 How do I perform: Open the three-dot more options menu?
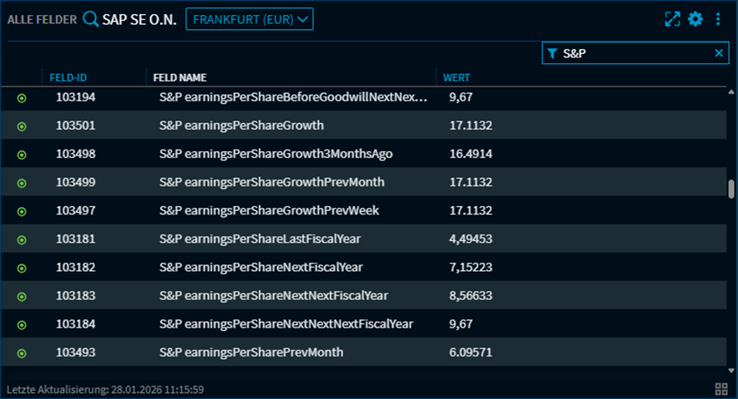point(718,19)
